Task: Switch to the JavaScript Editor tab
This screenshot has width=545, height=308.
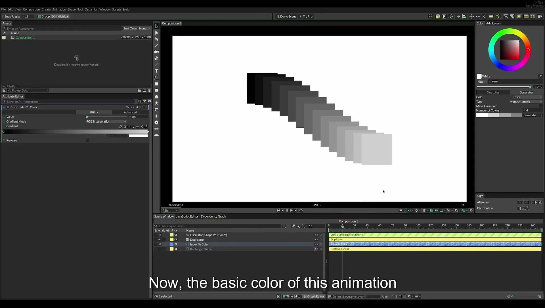Action: [x=187, y=217]
